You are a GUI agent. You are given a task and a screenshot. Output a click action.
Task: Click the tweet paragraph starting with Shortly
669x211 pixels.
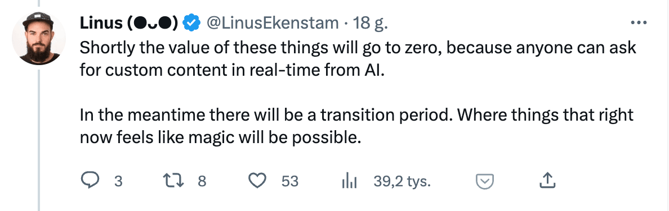point(358,59)
